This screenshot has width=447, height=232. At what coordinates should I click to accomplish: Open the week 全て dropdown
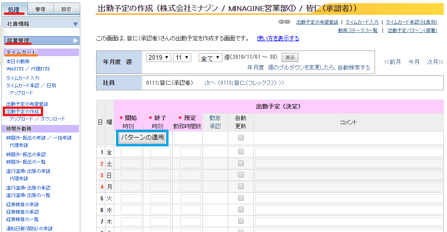(x=210, y=58)
